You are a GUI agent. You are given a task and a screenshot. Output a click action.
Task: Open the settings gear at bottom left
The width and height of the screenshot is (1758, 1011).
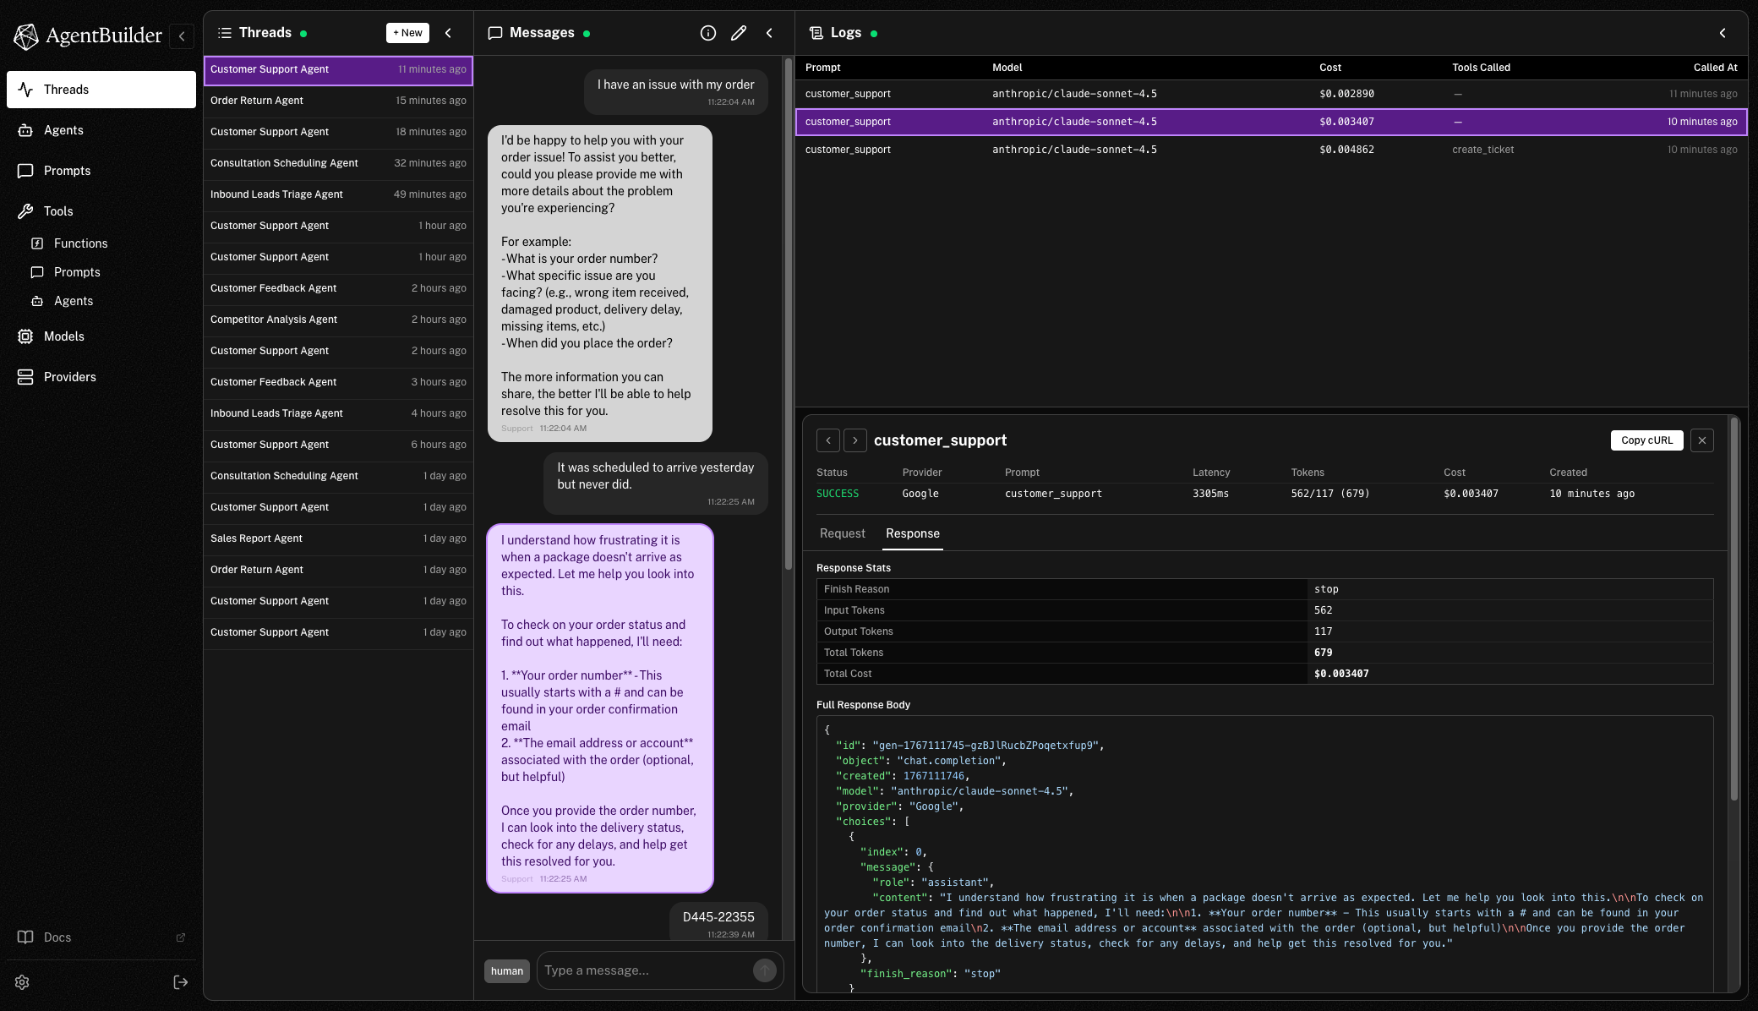click(x=21, y=982)
